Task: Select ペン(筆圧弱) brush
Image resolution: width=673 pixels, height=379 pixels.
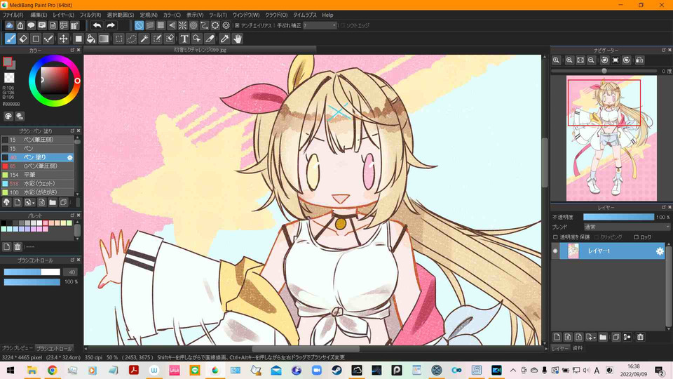Action: click(37, 140)
